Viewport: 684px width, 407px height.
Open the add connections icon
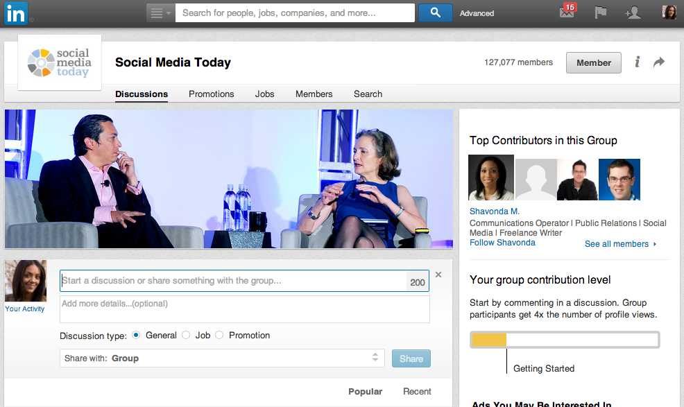point(633,12)
